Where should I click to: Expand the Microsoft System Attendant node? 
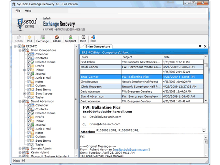point(20,156)
